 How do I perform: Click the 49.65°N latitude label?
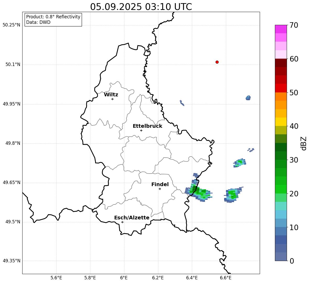coord(12,182)
